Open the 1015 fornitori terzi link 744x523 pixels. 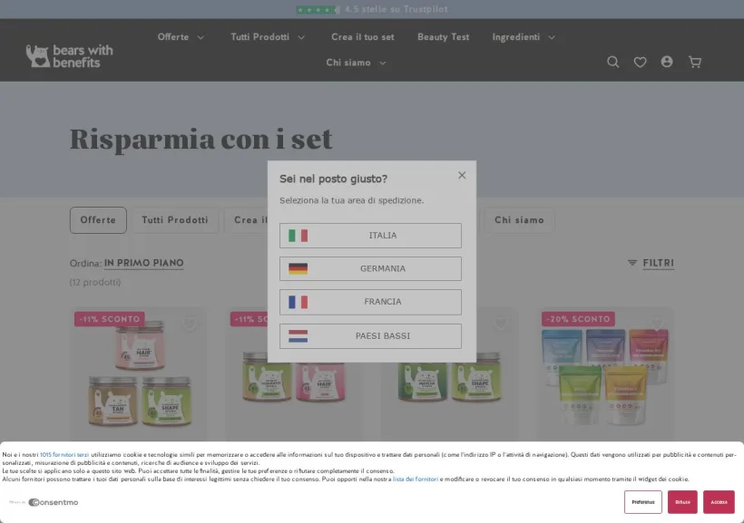[x=64, y=455]
